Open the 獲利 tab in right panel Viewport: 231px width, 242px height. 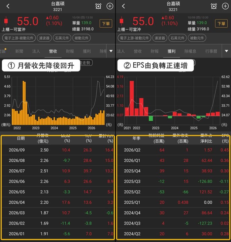click(171, 51)
